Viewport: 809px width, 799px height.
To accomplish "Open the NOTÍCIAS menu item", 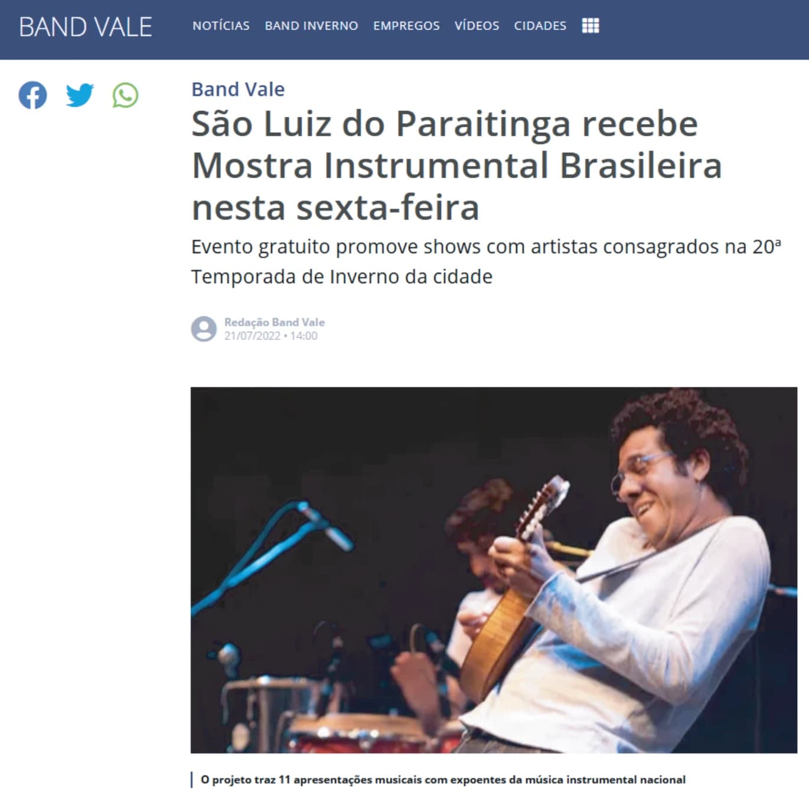I will point(221,26).
